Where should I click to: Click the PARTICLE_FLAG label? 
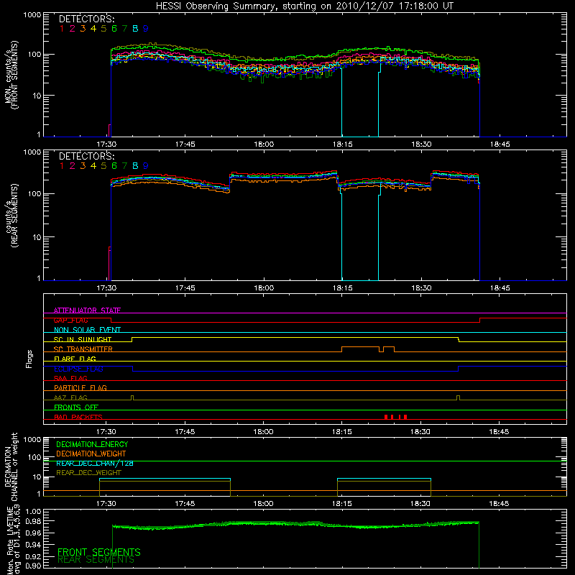pyautogui.click(x=80, y=387)
